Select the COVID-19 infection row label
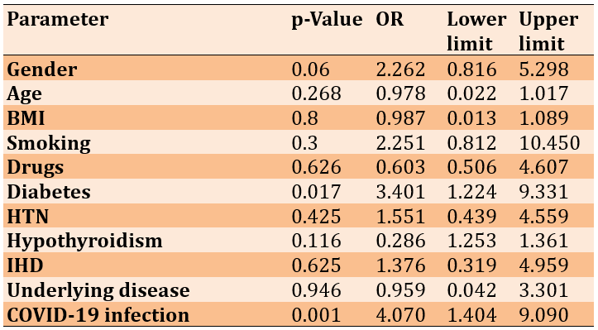This screenshot has width=598, height=330. 98,315
